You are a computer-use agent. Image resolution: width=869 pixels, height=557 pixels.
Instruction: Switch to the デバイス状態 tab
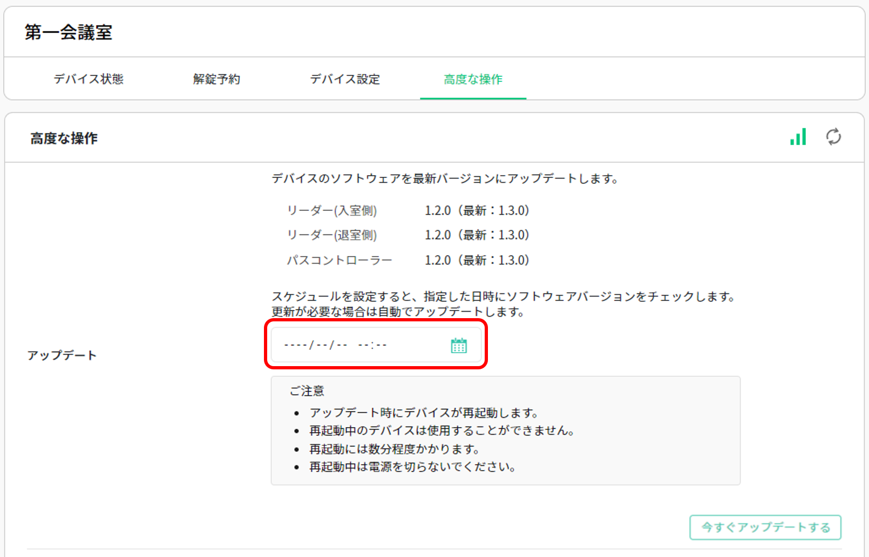[90, 79]
